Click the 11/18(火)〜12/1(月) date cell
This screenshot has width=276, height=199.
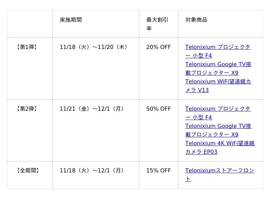[x=92, y=170]
